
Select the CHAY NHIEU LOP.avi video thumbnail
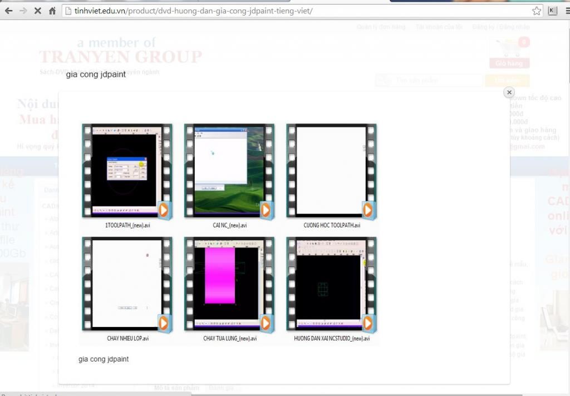(127, 284)
